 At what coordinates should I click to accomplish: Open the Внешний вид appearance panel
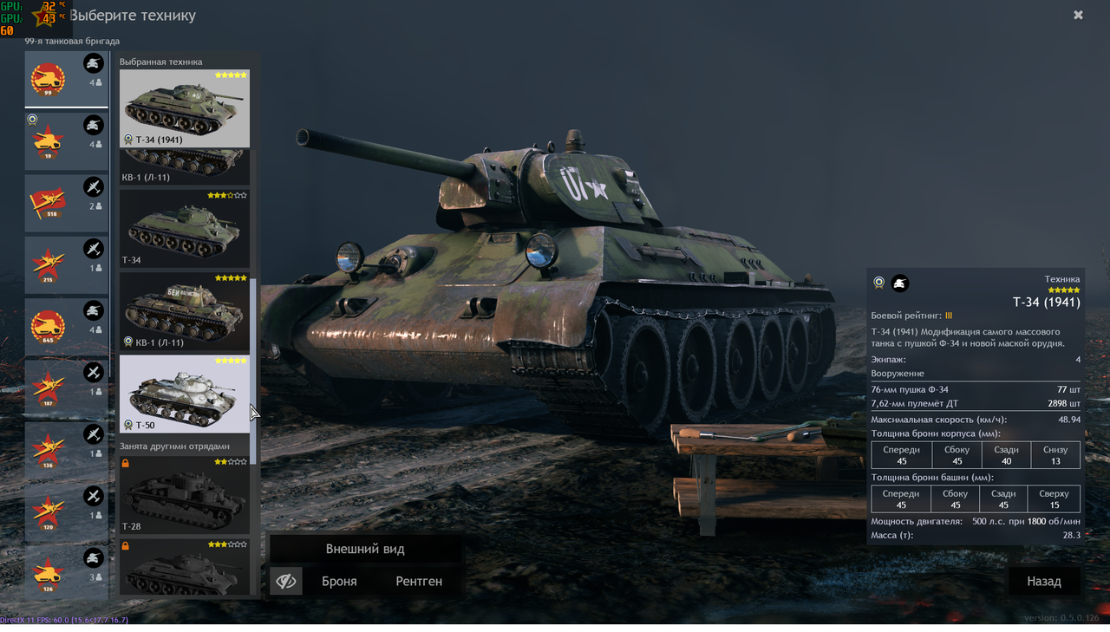[x=365, y=549]
